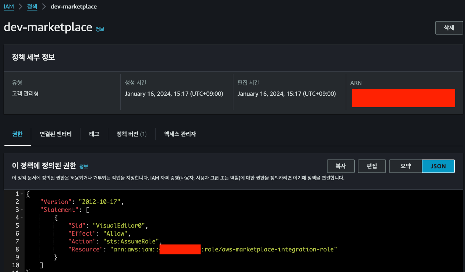The width and height of the screenshot is (465, 272).
Task: Collapse the JSON block at line 1
Action: pyautogui.click(x=22, y=194)
